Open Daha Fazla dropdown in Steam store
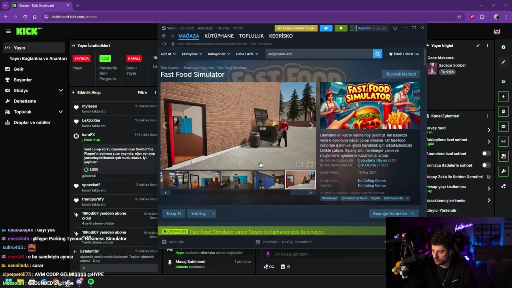 (247, 54)
